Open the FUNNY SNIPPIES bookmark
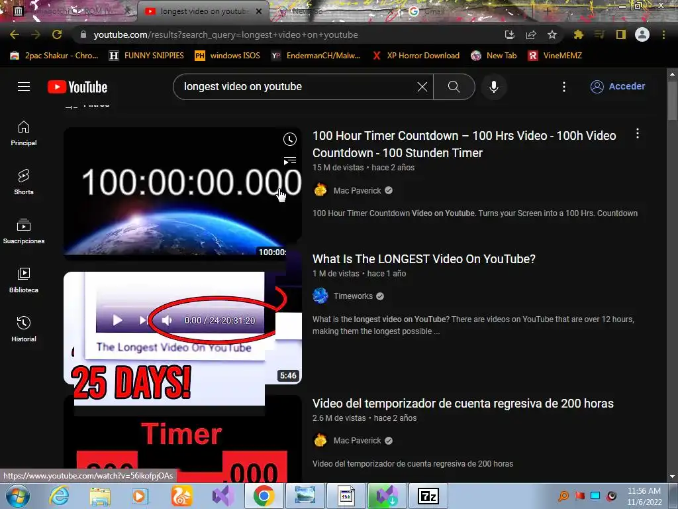678x509 pixels. 146,56
